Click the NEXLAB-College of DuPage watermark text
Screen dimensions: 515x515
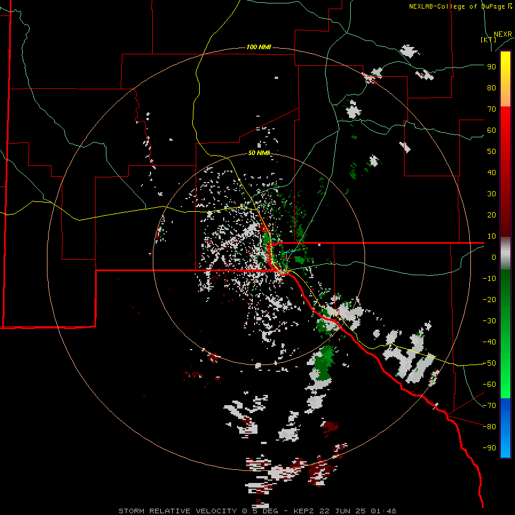tap(461, 6)
